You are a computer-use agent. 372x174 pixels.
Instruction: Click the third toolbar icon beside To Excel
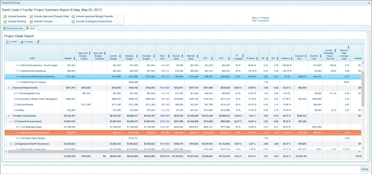[x=39, y=42]
